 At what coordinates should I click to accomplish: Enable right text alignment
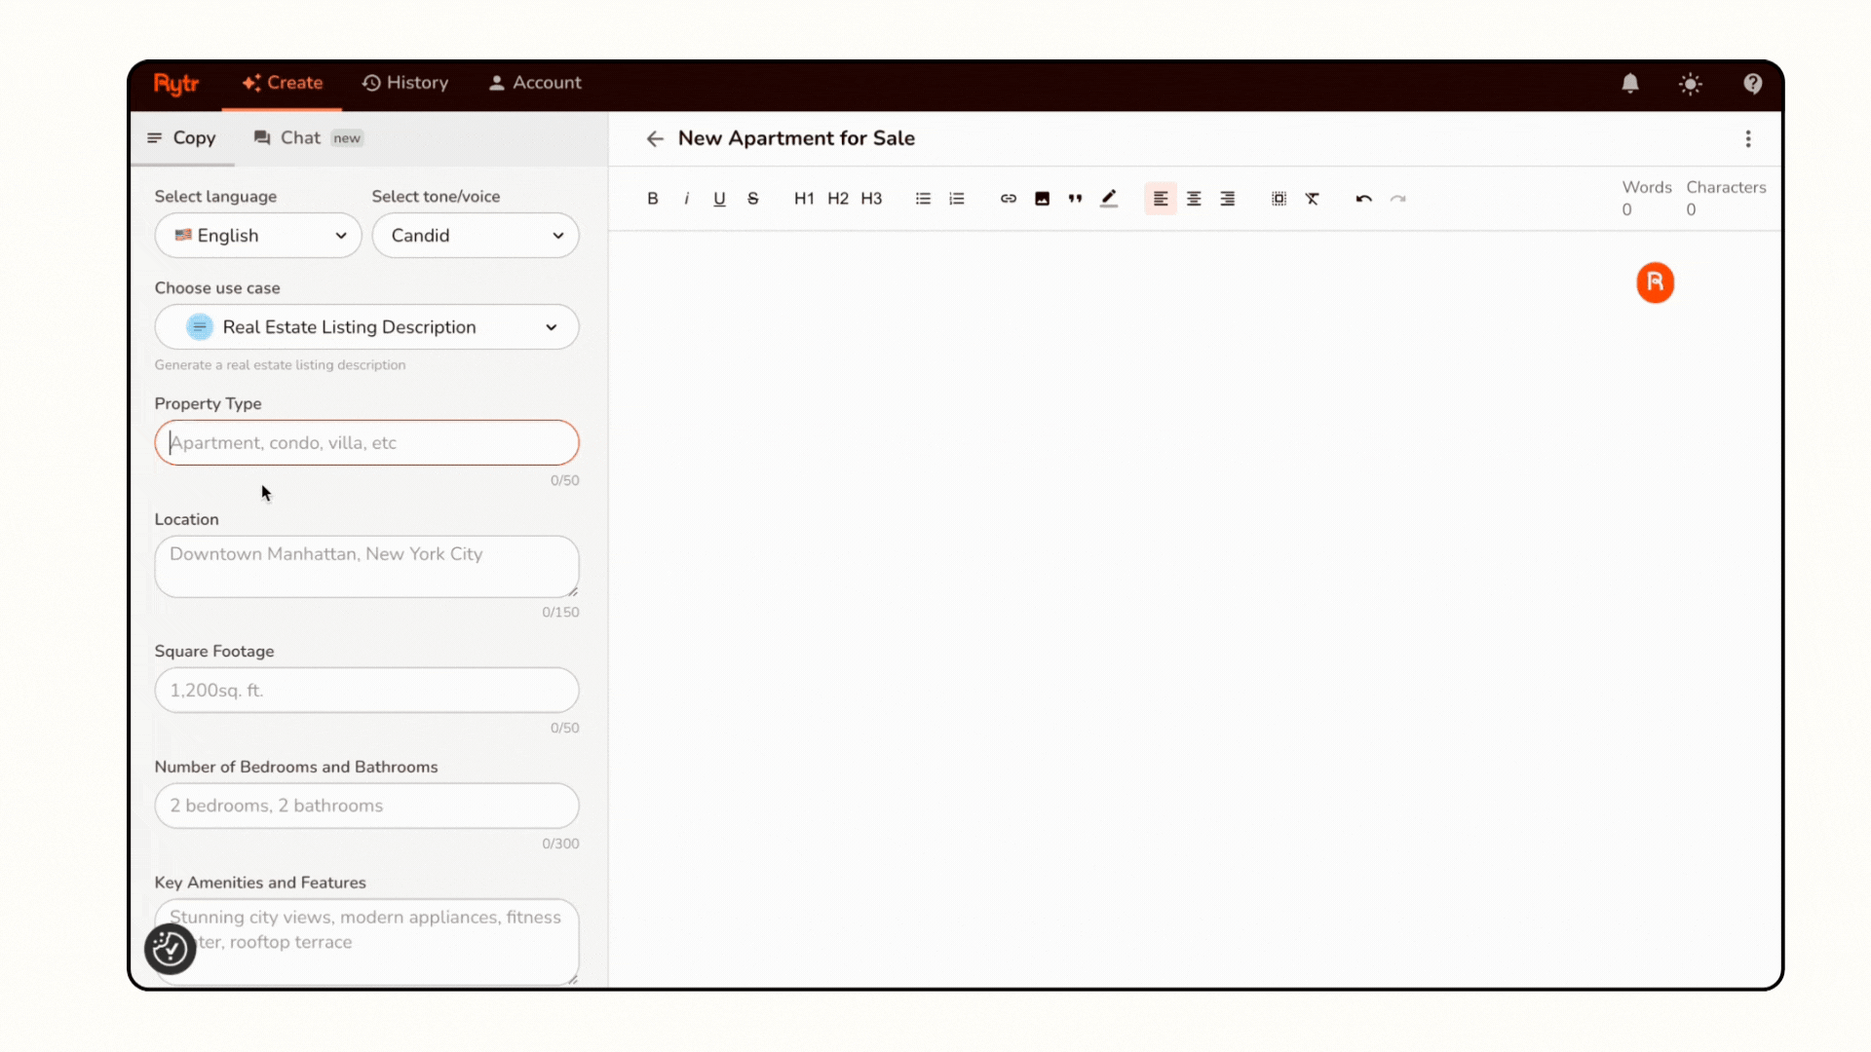(x=1227, y=199)
